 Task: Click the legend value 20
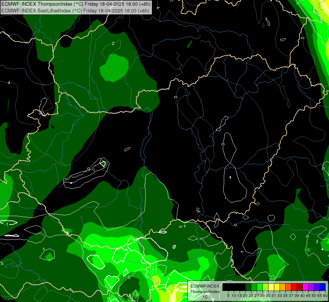pyautogui.click(x=246, y=296)
